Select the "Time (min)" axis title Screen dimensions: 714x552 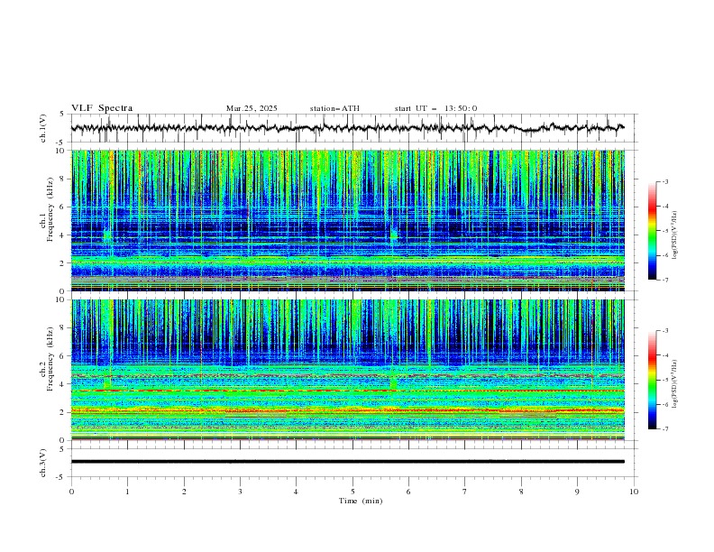[361, 501]
